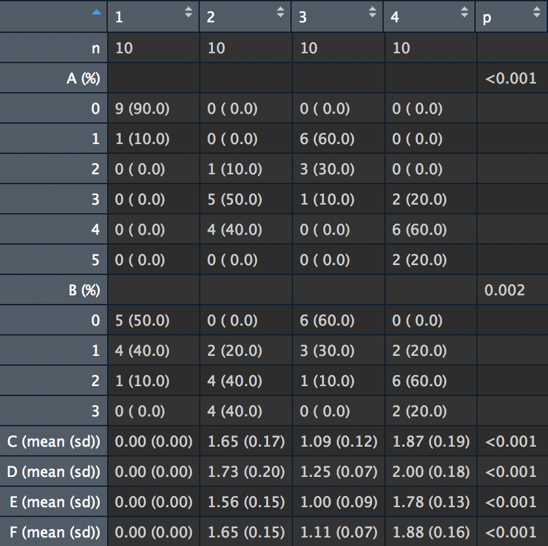The image size is (548, 546).
Task: Select the '5 (50.0)' cell in column 2
Action: coord(246,199)
